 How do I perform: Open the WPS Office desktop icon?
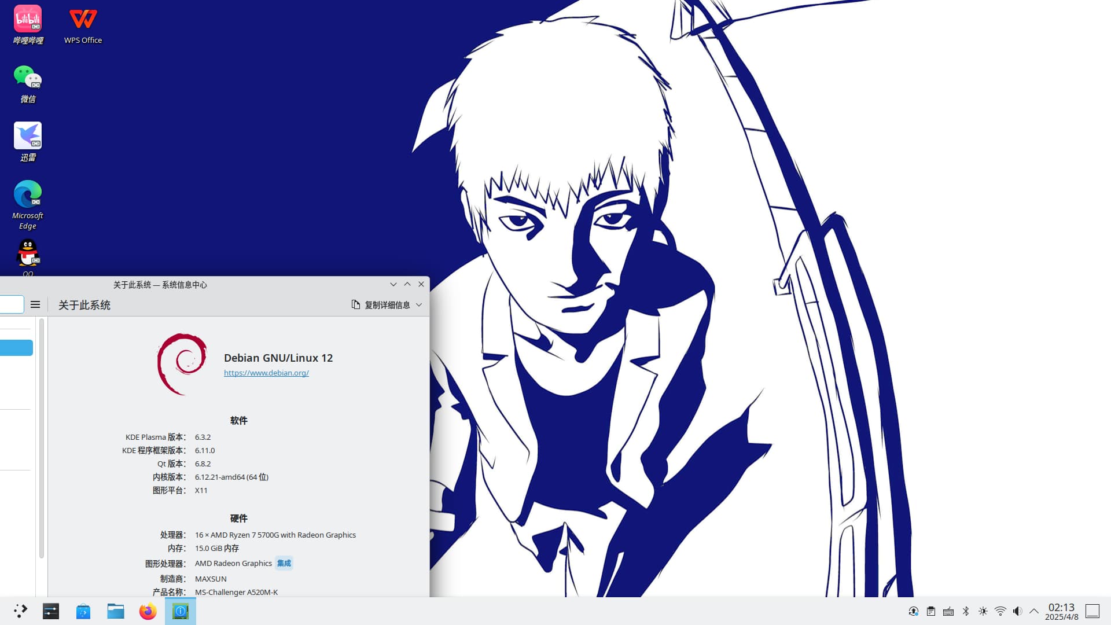coord(83,24)
